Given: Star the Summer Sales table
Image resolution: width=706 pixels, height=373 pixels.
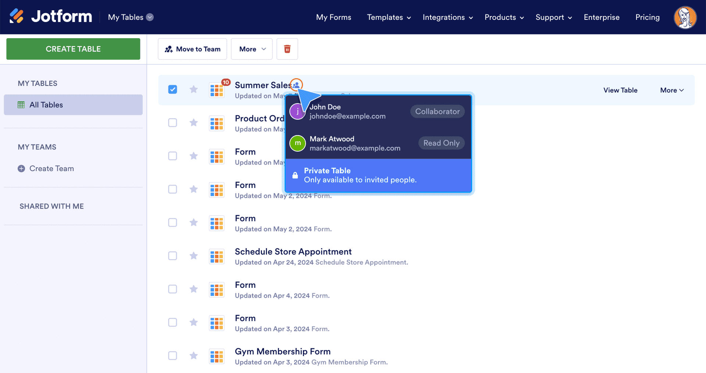Looking at the screenshot, I should [x=193, y=89].
